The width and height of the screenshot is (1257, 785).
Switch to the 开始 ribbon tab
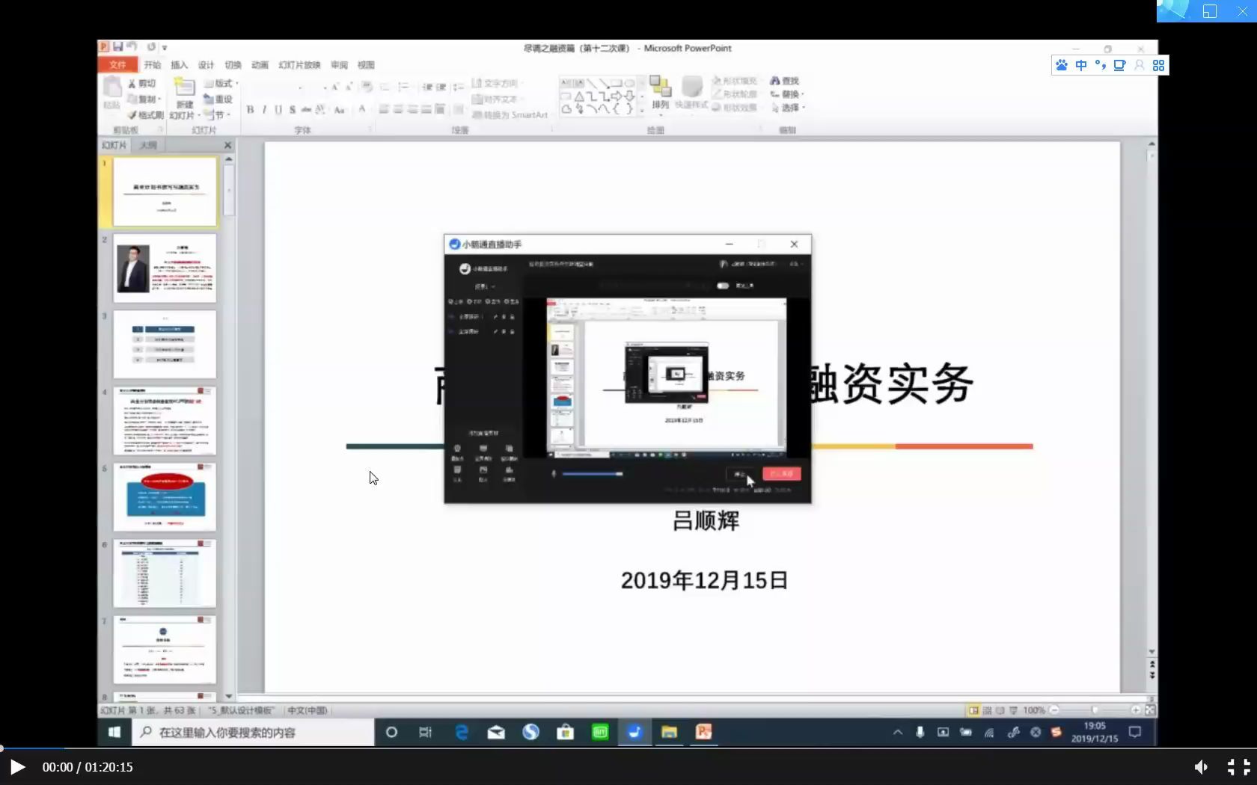(x=153, y=65)
